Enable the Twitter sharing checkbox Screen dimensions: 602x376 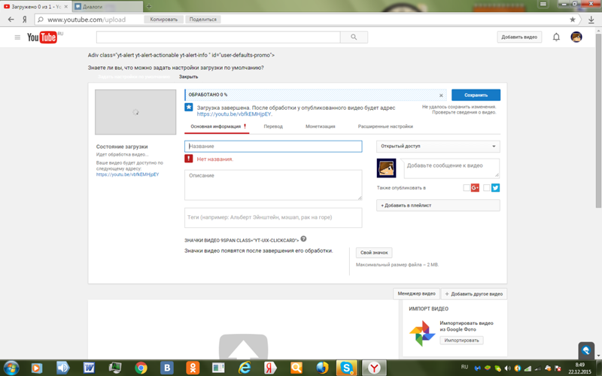tap(487, 187)
